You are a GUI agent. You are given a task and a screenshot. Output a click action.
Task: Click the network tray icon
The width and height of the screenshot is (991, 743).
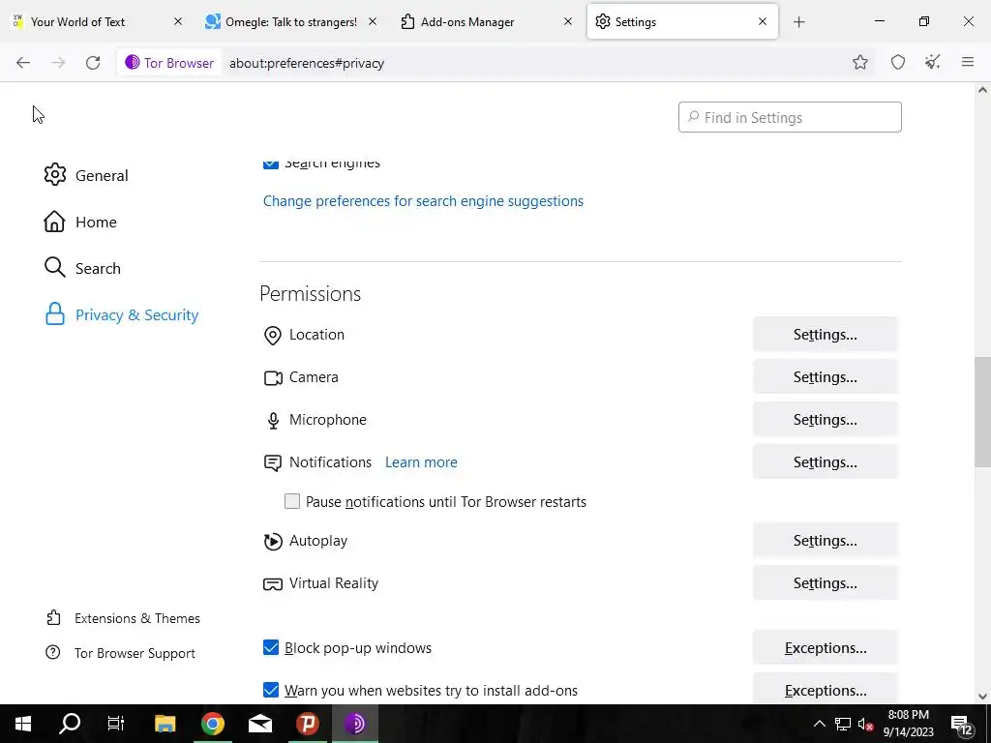pos(843,724)
